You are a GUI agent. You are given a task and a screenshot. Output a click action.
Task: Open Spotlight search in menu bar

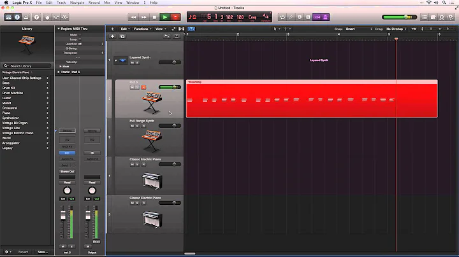(444, 3)
